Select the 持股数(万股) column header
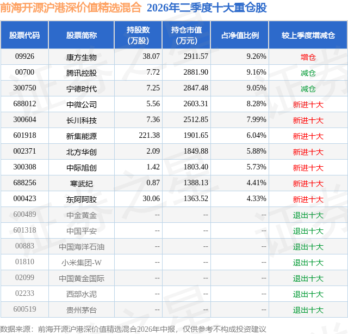Screen dimensions: 348x334 coord(138,35)
